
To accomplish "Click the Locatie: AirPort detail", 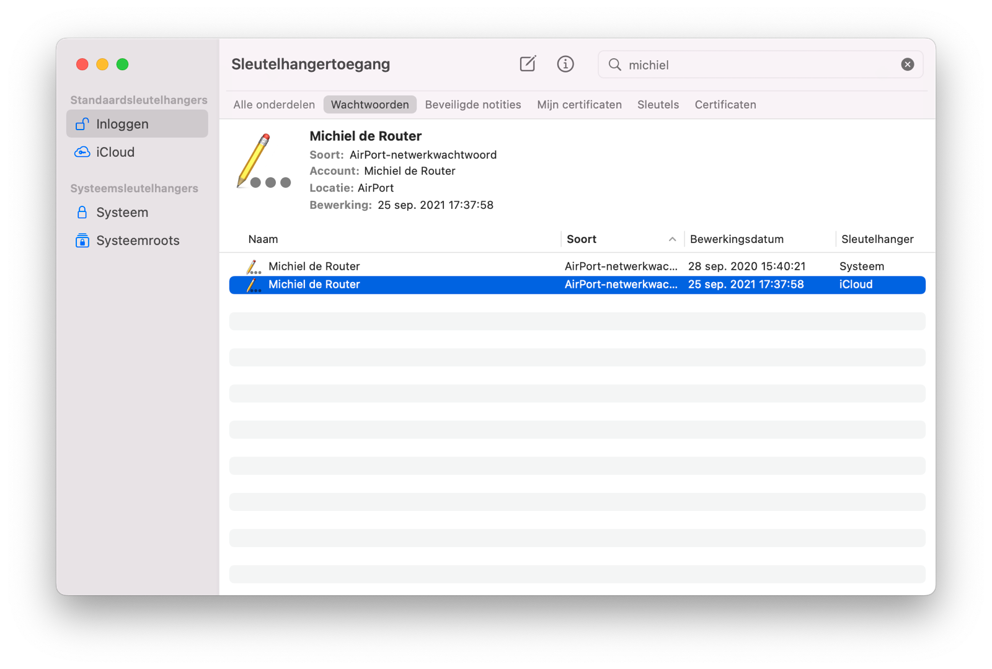I will (x=352, y=188).
